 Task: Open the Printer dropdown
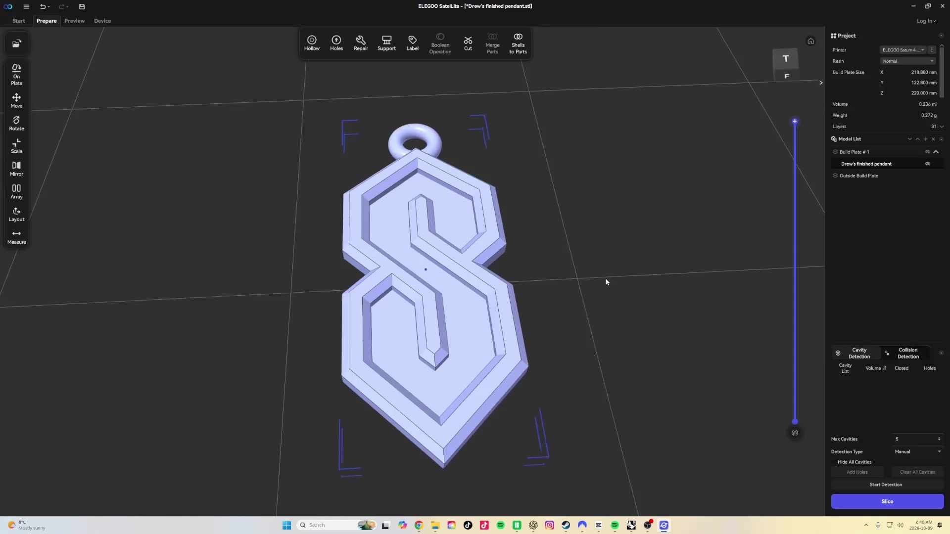click(x=903, y=50)
